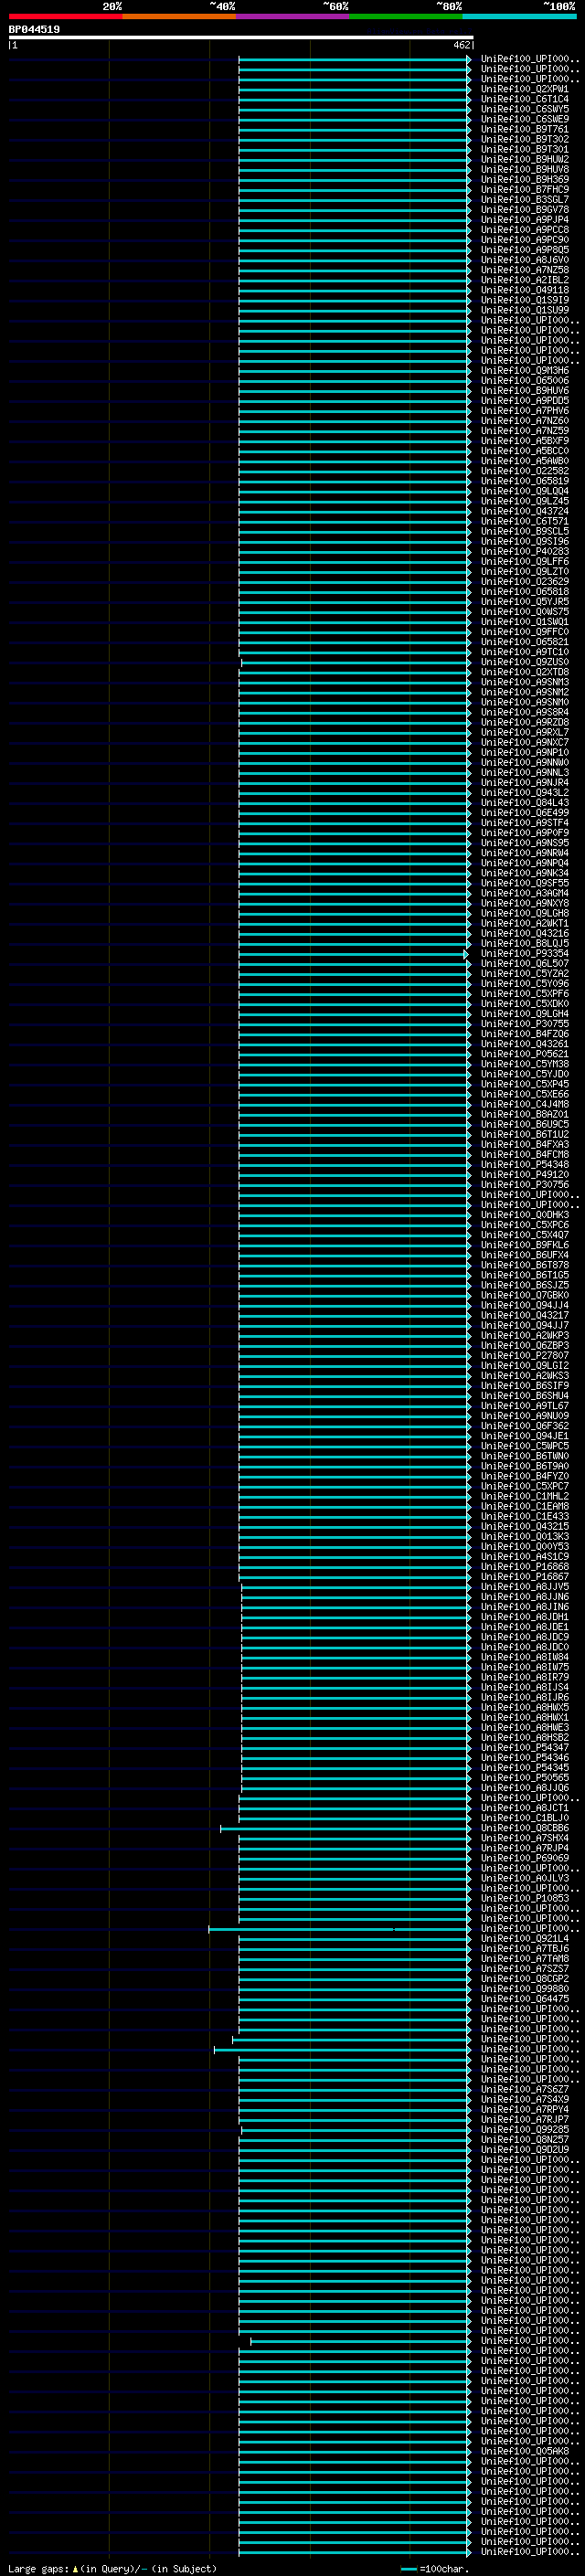Select hit label UniRef100_B8LQJ5

click(x=524, y=943)
